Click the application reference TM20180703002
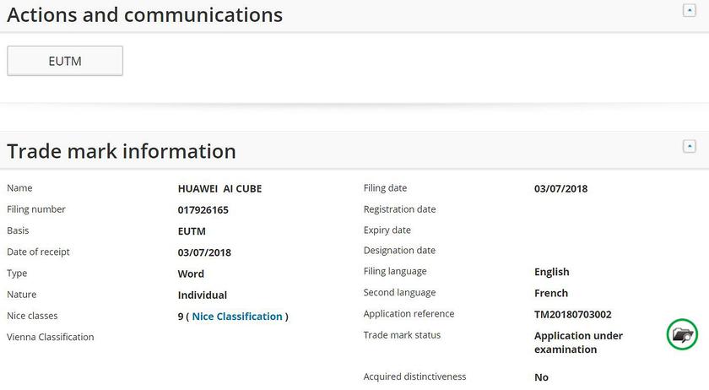This screenshot has width=709, height=390. pos(573,315)
